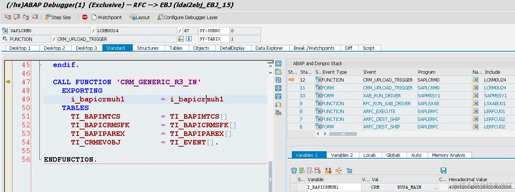This screenshot has width=515, height=192.
Task: Open the Tables tab
Action: (x=176, y=48)
